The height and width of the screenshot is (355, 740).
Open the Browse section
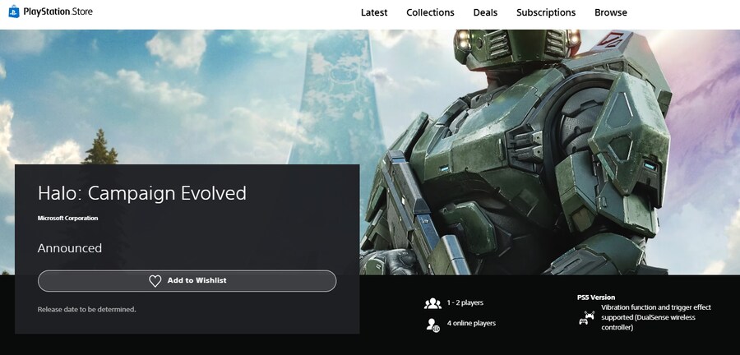click(x=611, y=12)
